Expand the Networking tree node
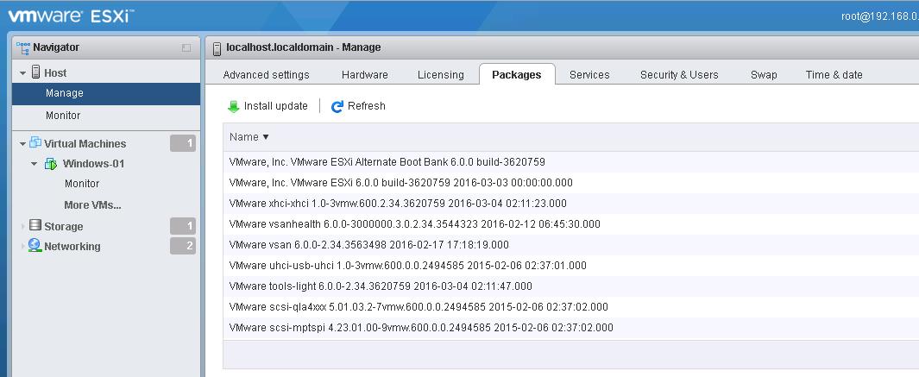 (x=23, y=247)
